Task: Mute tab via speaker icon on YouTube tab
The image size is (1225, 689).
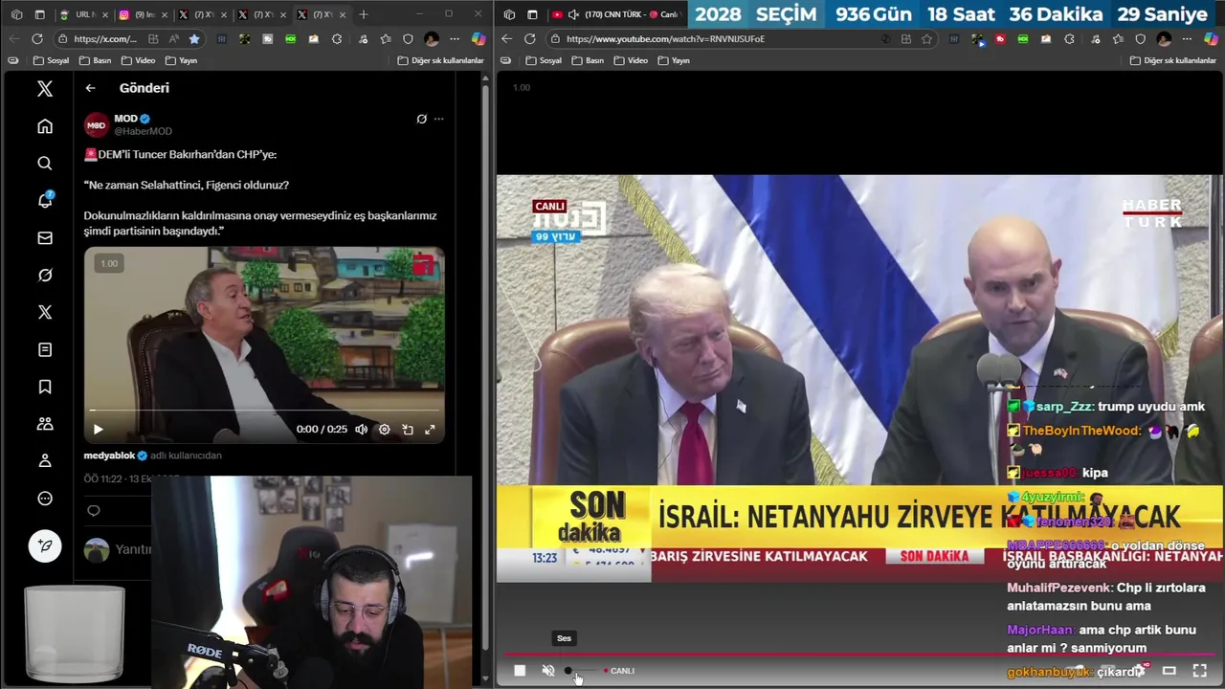Action: [x=573, y=14]
